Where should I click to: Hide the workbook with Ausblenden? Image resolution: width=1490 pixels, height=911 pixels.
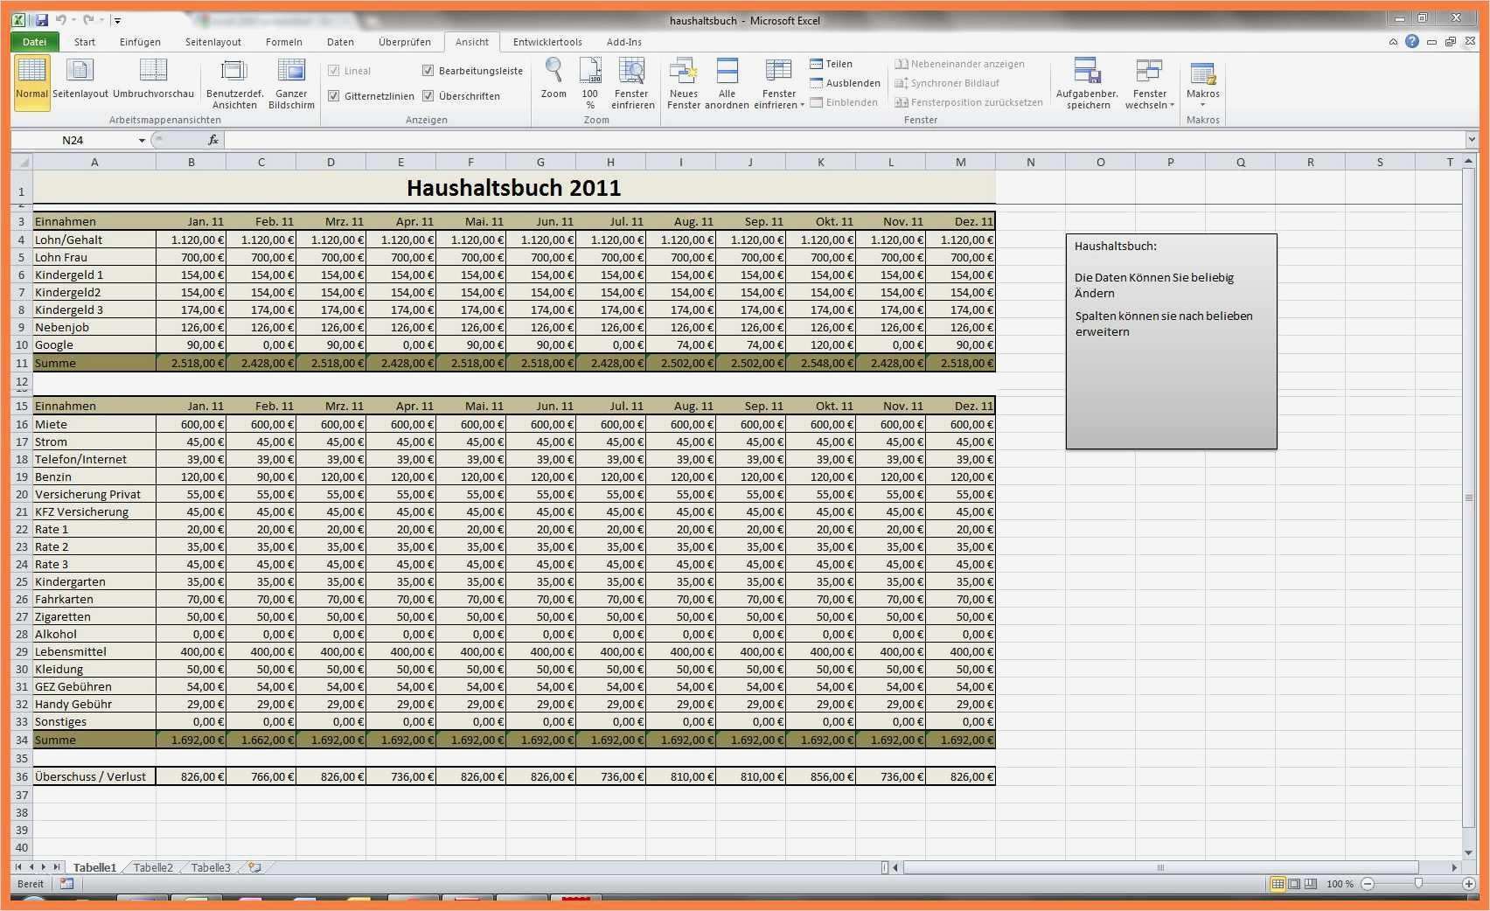(846, 83)
